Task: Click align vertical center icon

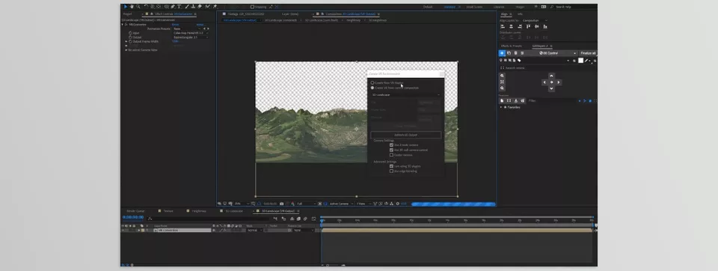Action: [x=537, y=27]
